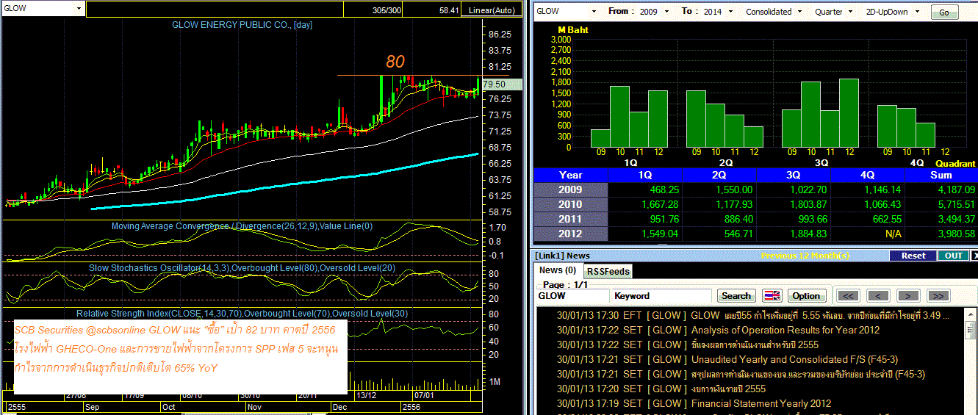Image resolution: width=978 pixels, height=415 pixels.
Task: Click the Sum column header
Action: [x=941, y=175]
